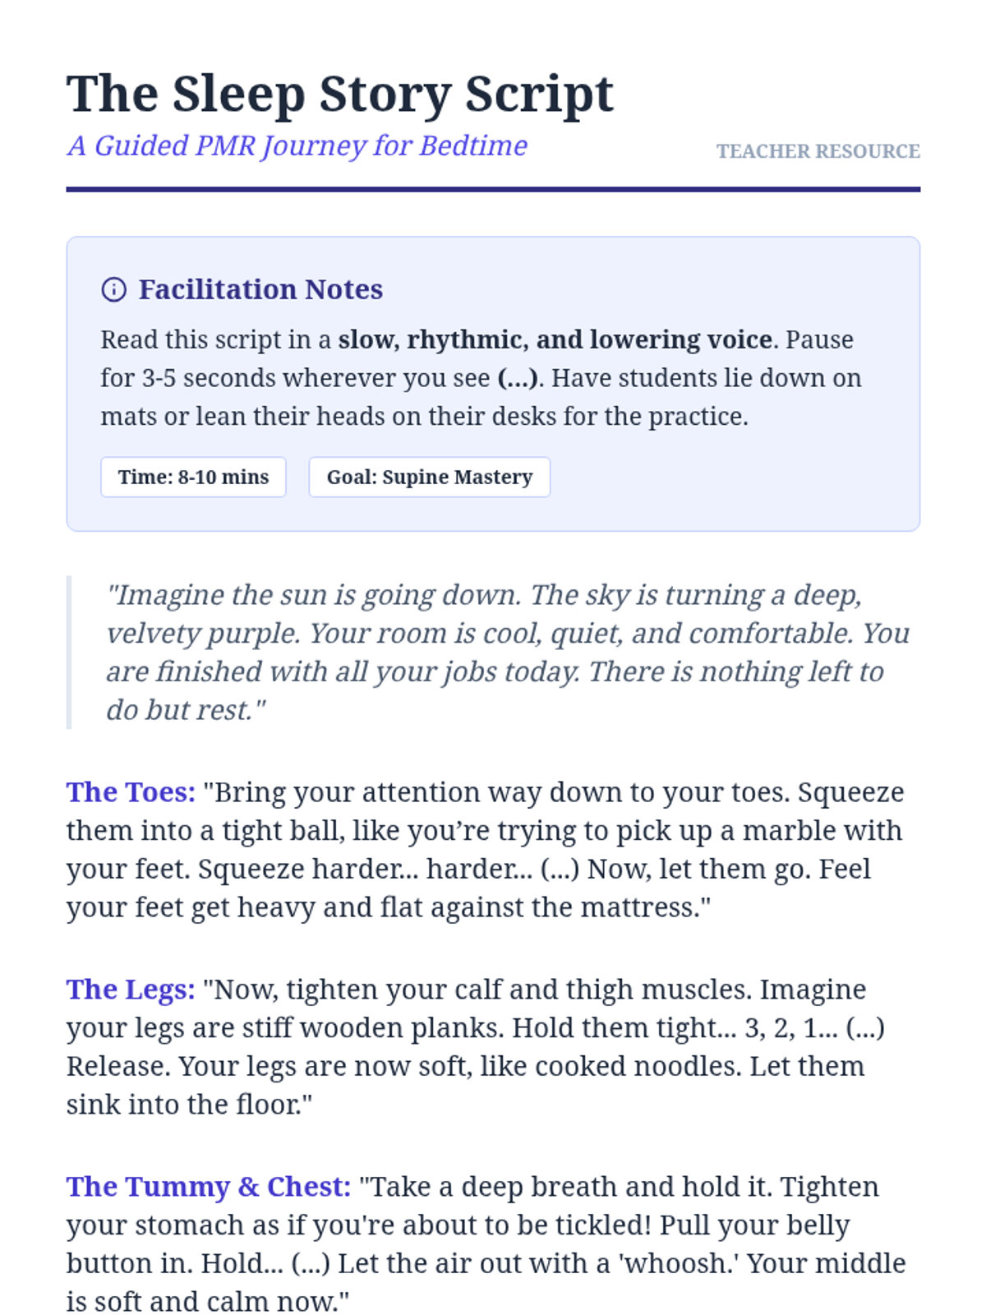986x1315 pixels.
Task: Click the "Time: 8-10 mins" badge
Action: click(193, 477)
